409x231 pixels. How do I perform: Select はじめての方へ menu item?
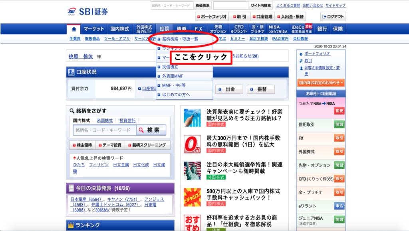point(185,95)
